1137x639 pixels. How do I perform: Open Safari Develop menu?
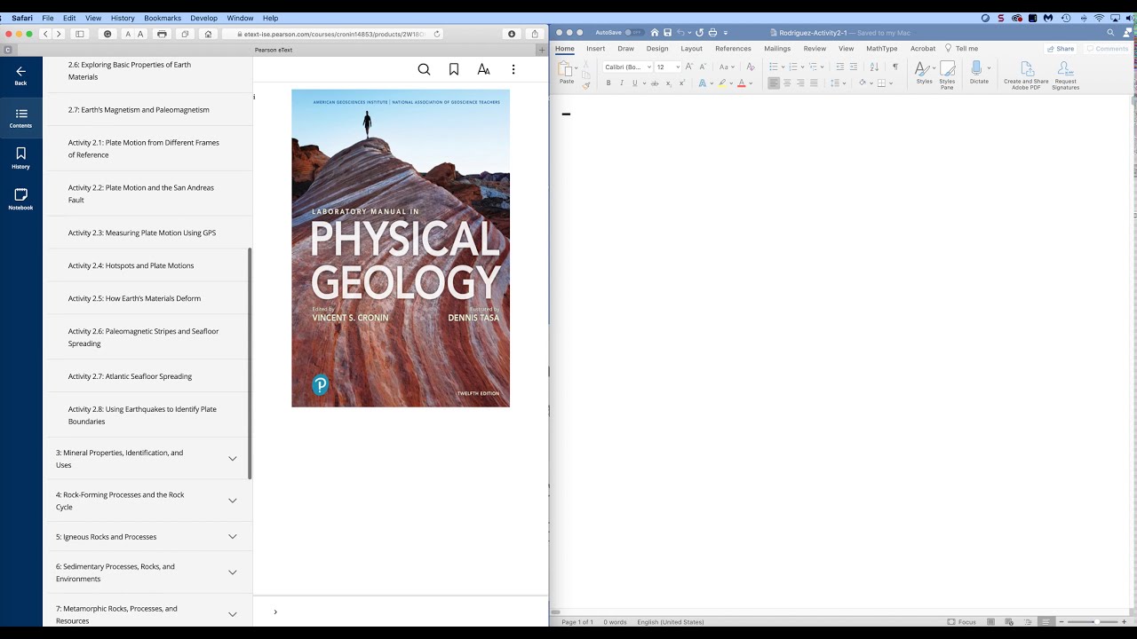203,18
